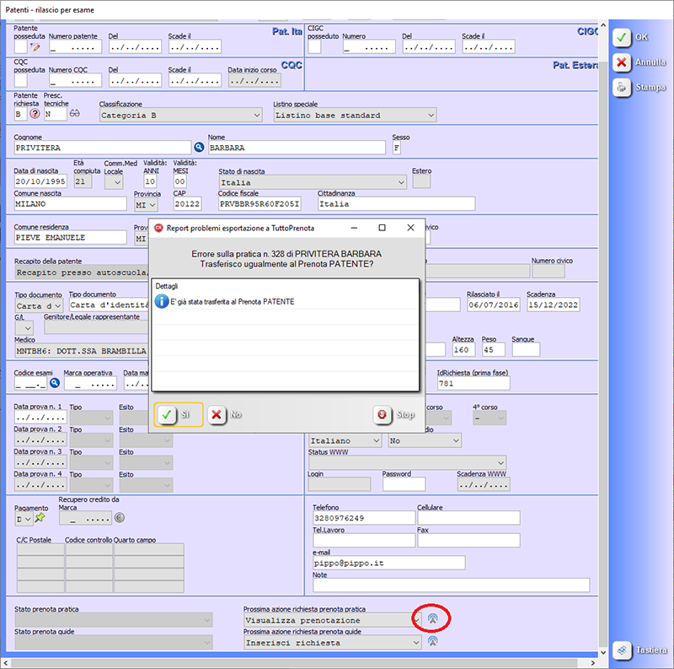Click the red-circled prenota pratica antenna icon

click(x=432, y=619)
